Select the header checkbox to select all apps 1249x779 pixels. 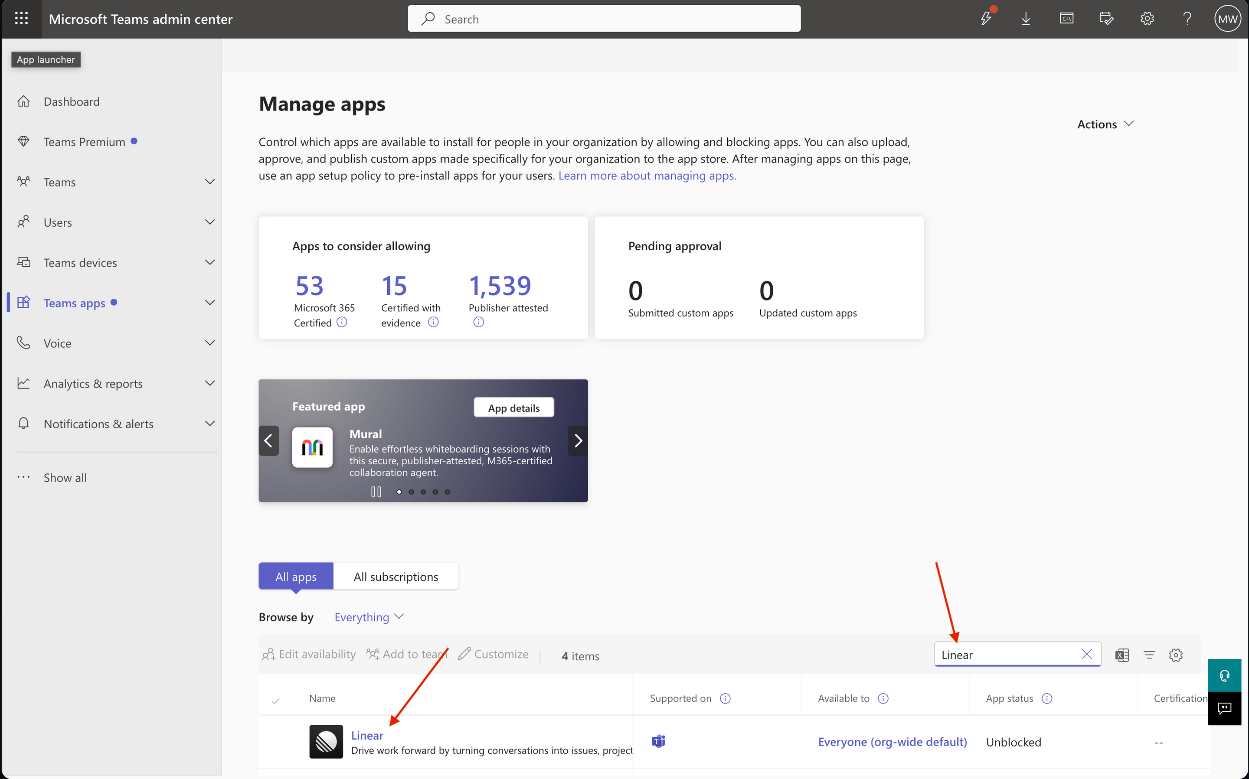coord(276,700)
